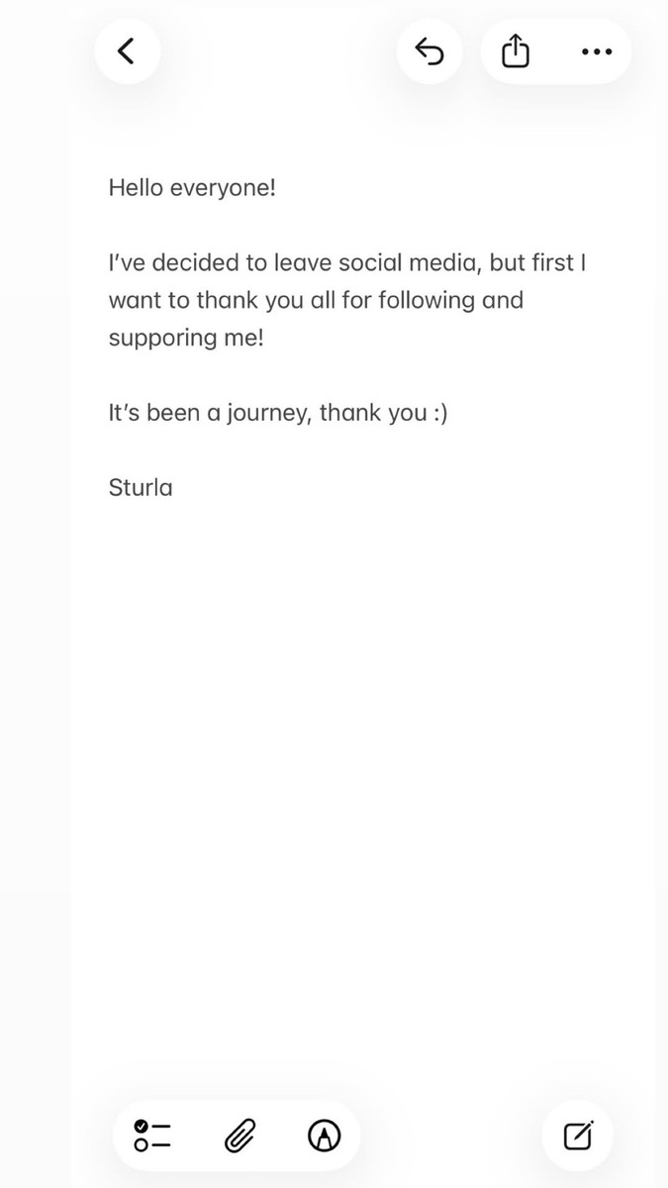Add an attachment with the paperclip icon
Viewport: 668px width, 1188px height.
239,1136
